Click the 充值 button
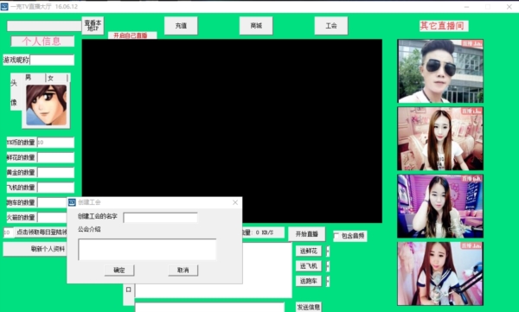 [181, 25]
